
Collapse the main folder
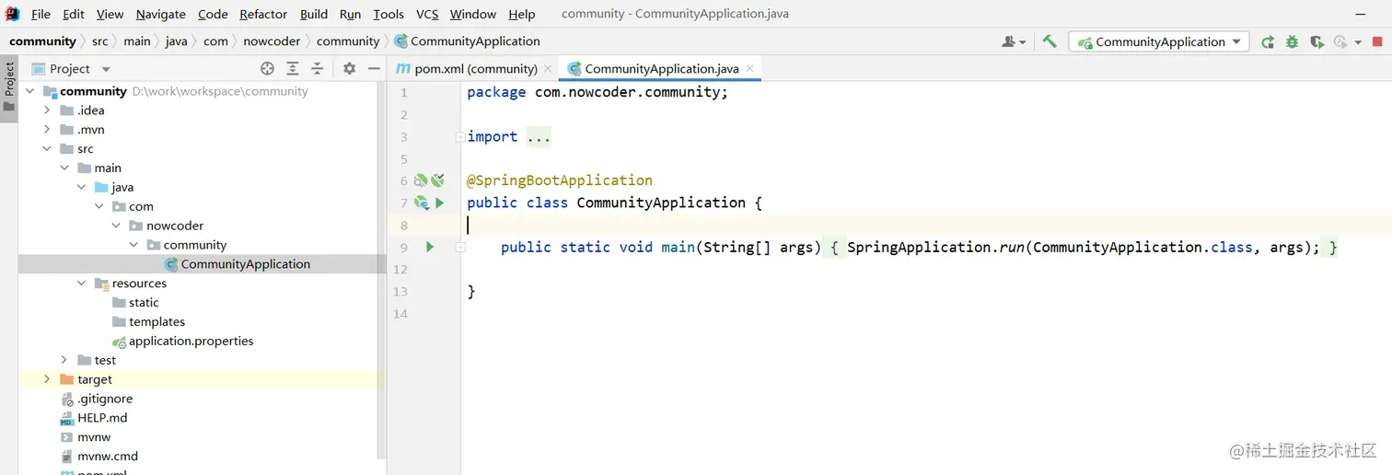pos(64,168)
